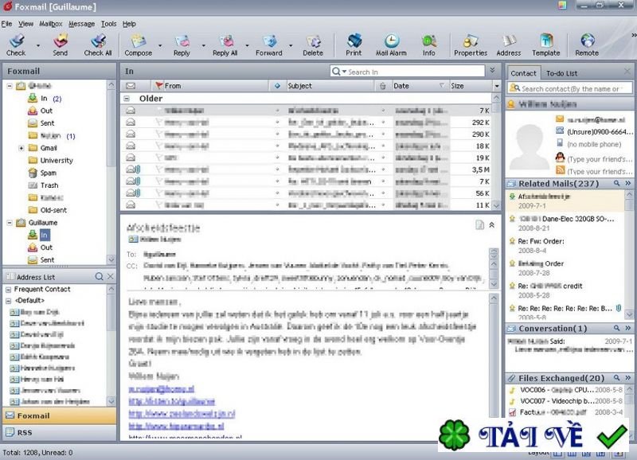Click the search icon in Address List

tap(99, 276)
